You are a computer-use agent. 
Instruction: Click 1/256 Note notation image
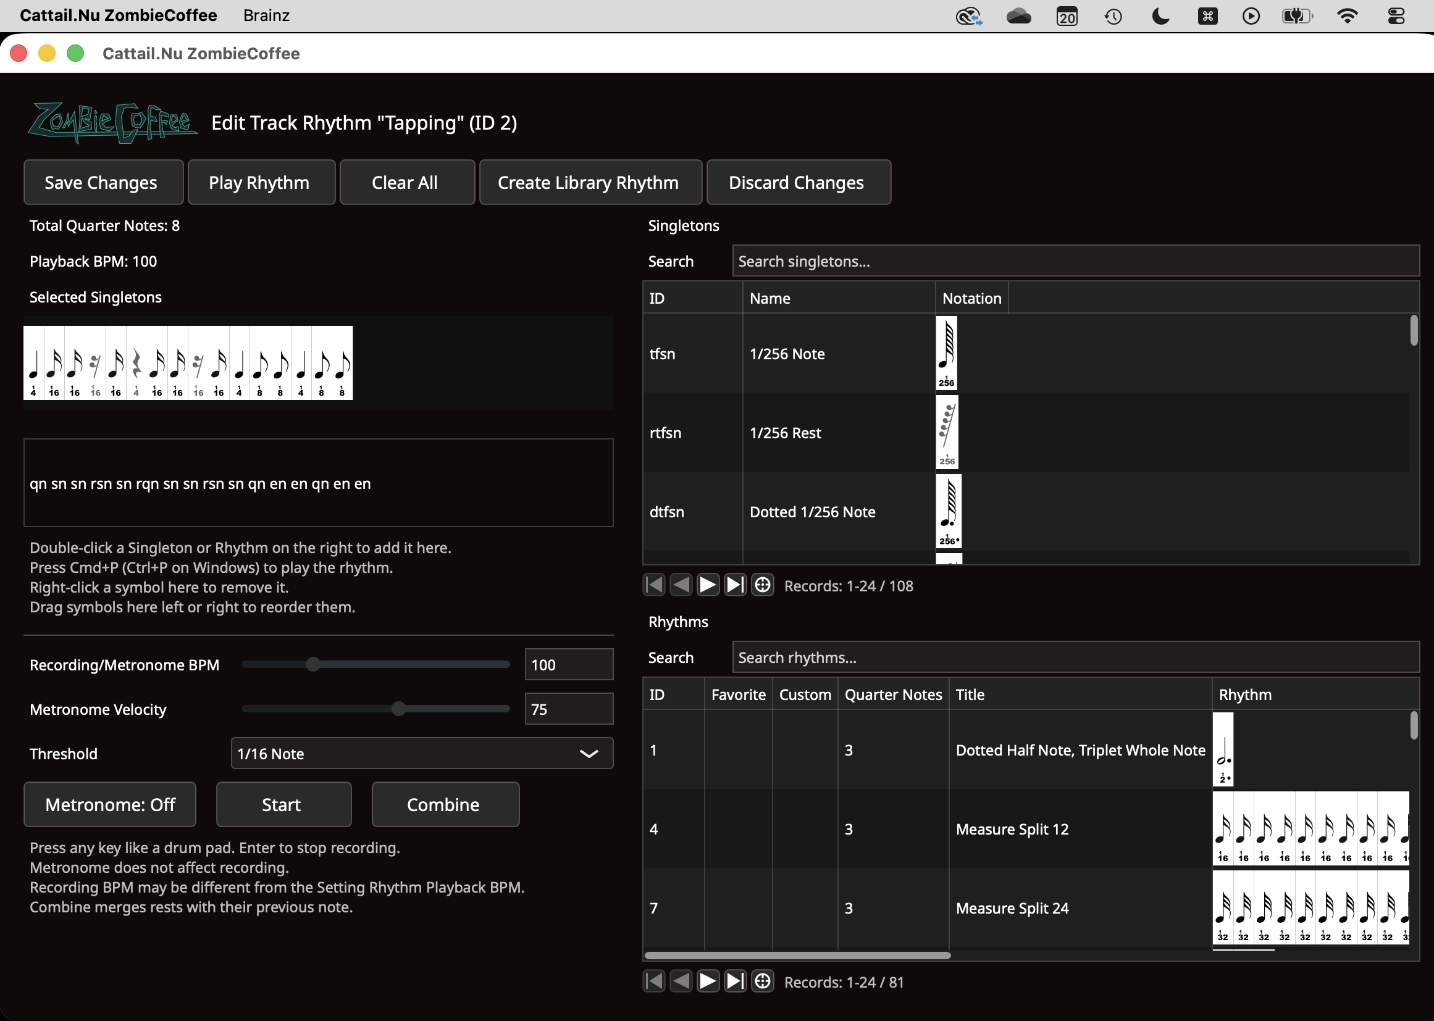tap(947, 353)
